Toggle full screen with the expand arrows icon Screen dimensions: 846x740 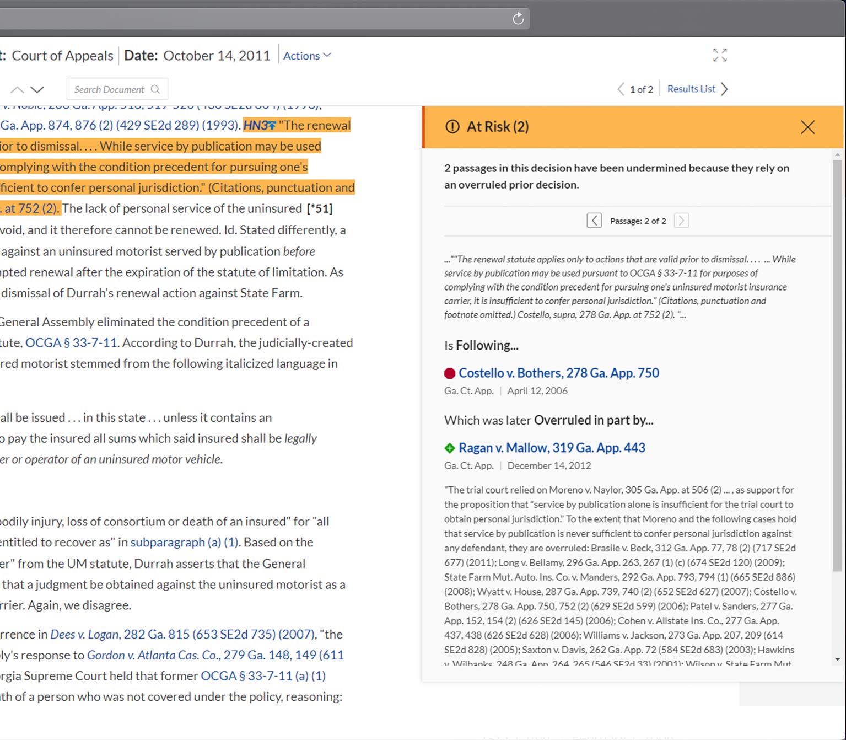click(720, 55)
